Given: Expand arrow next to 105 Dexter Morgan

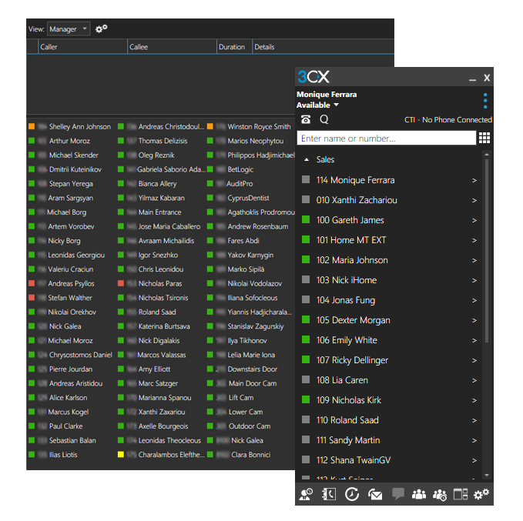Looking at the screenshot, I should coord(474,320).
